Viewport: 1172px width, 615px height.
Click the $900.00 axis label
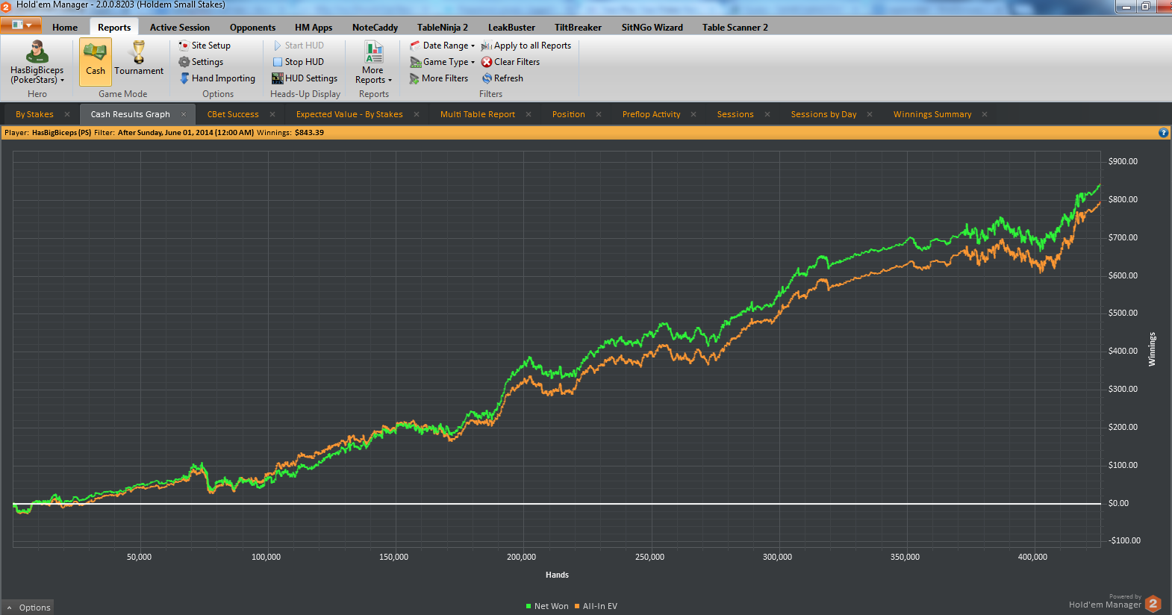pyautogui.click(x=1123, y=161)
